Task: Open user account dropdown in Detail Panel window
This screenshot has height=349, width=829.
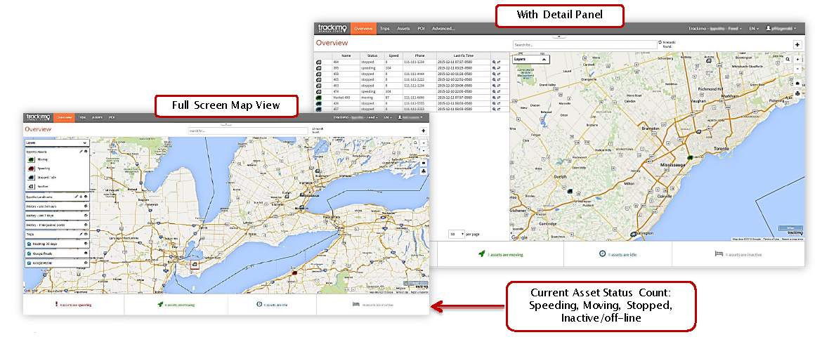Action: (x=781, y=29)
